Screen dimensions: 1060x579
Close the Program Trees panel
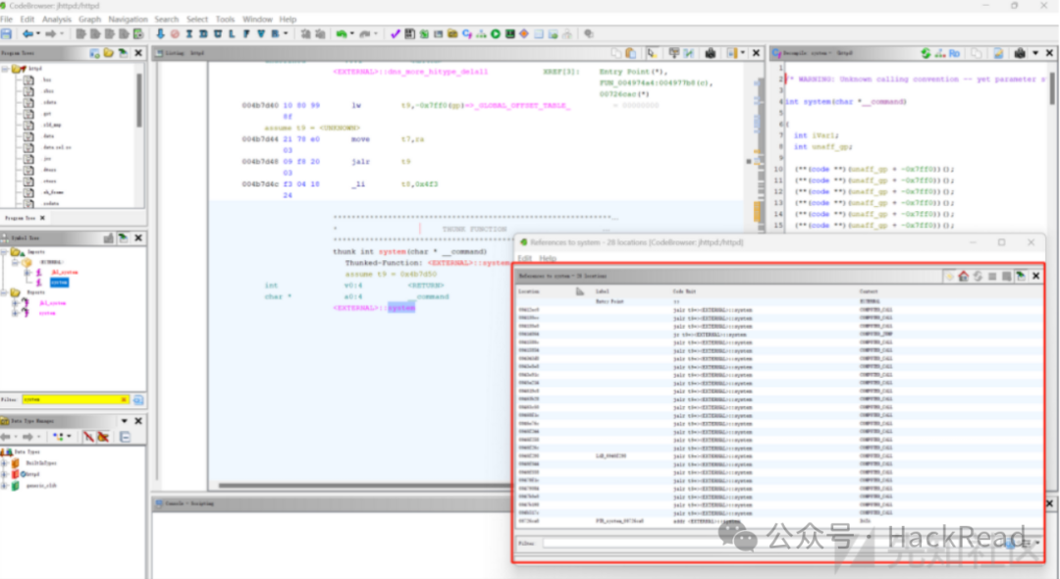[x=138, y=53]
